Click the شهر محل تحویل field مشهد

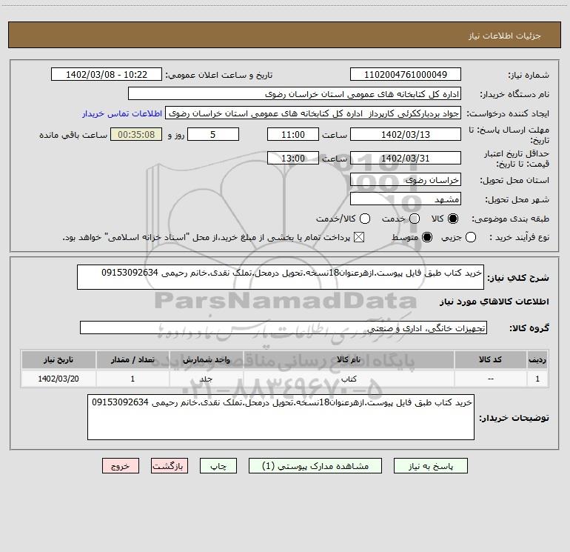click(406, 199)
